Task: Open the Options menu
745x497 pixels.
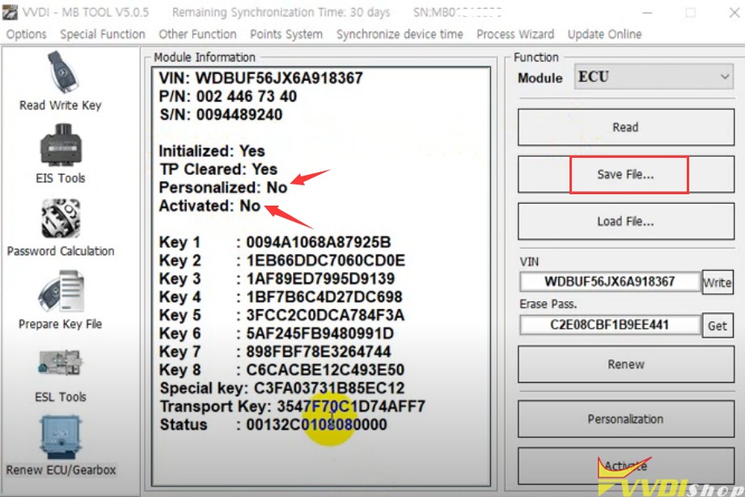Action: pyautogui.click(x=26, y=34)
